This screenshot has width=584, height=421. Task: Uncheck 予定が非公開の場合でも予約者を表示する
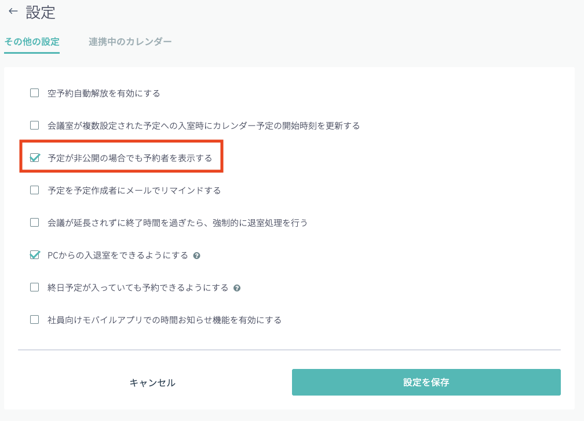tap(35, 158)
